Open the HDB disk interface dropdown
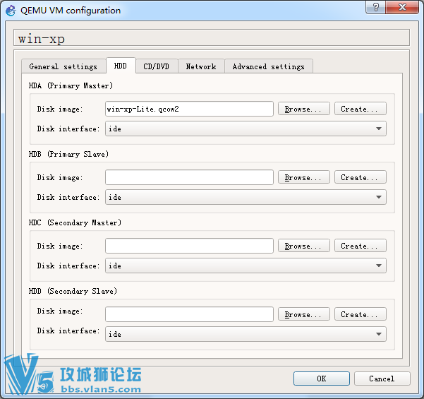This screenshot has height=399, width=424. (x=246, y=197)
